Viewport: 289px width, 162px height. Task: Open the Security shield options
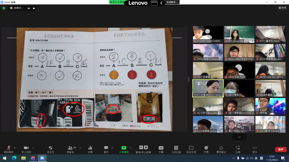[51, 149]
